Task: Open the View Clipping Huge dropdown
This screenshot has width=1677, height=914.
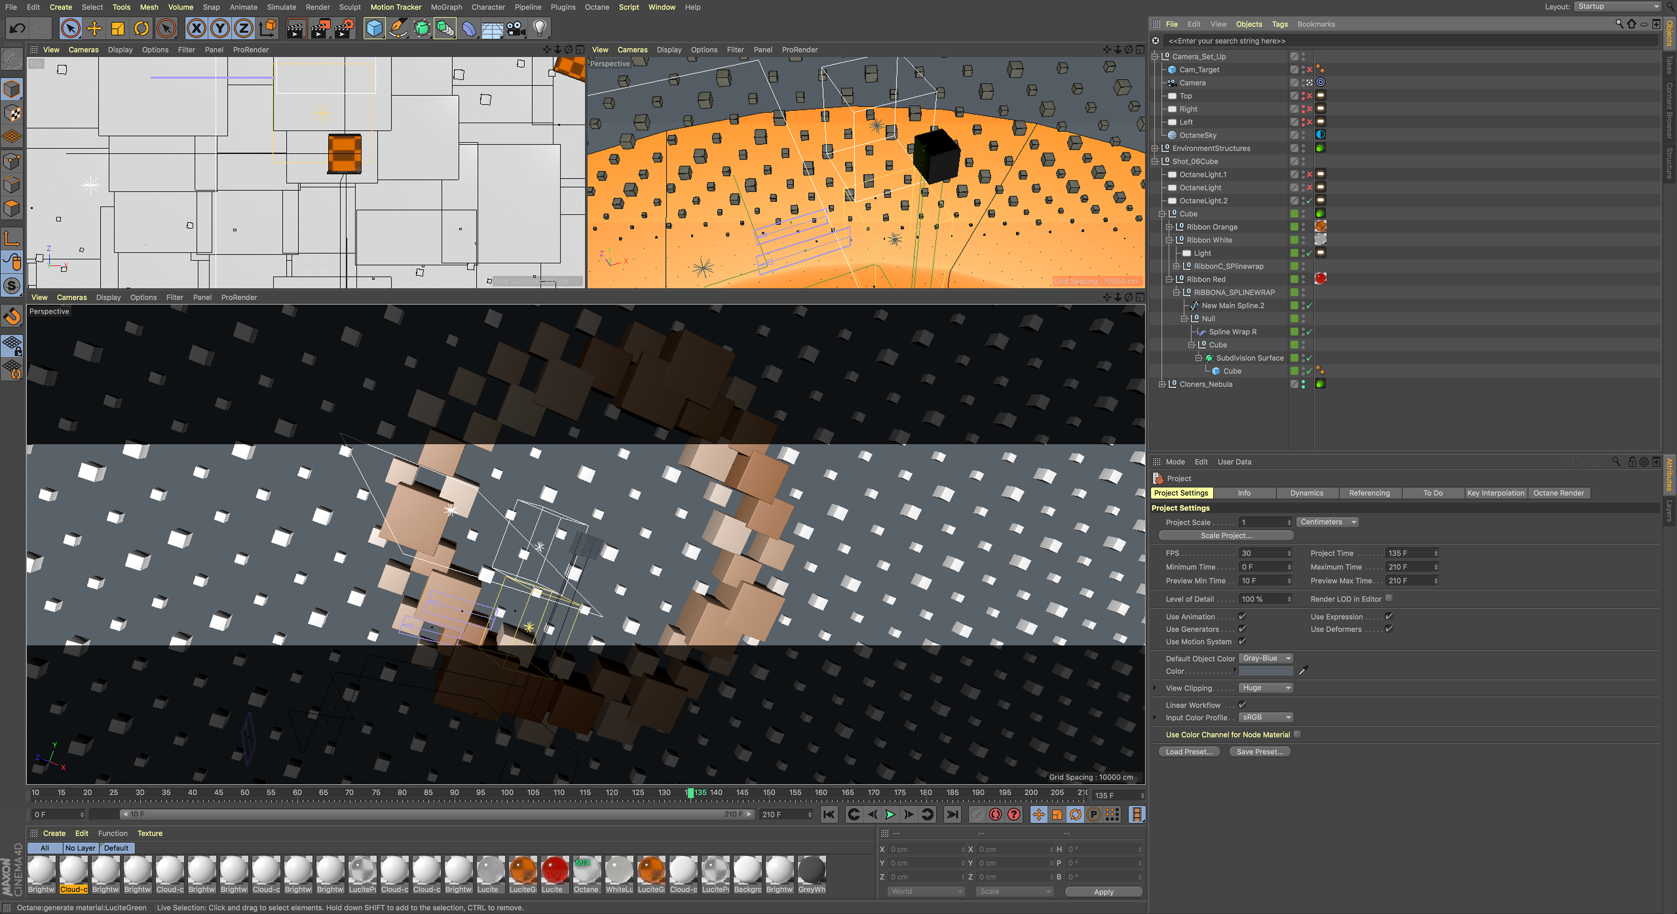Action: pyautogui.click(x=1266, y=687)
